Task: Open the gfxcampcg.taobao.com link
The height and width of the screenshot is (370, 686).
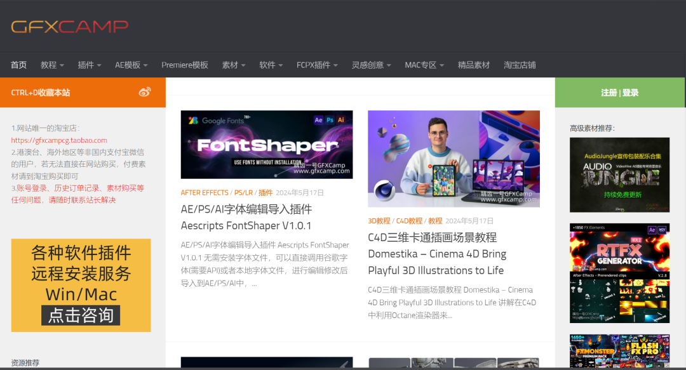Action: click(x=59, y=140)
